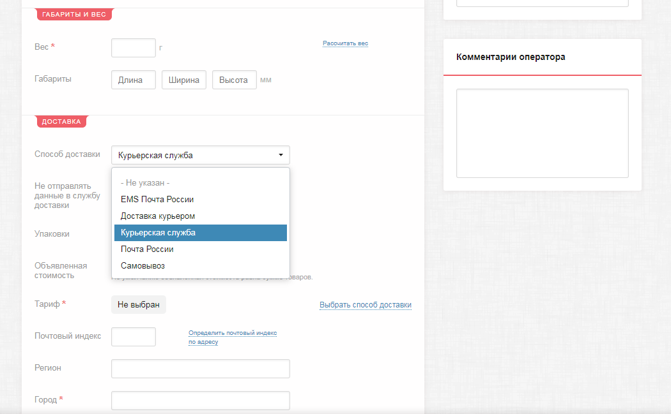
Task: Click the Город input field
Action: tap(200, 401)
